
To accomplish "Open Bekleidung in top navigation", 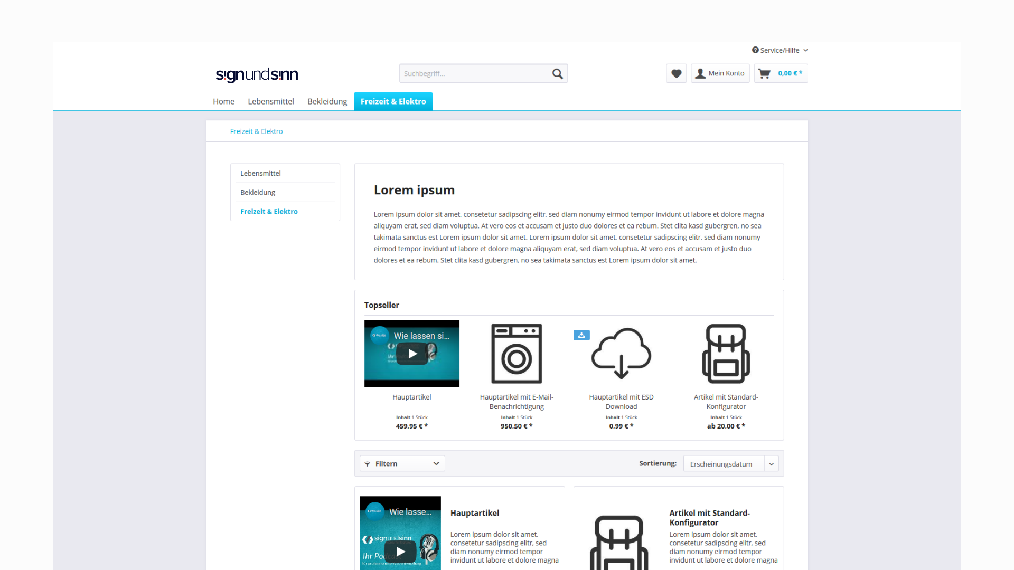I will (x=327, y=101).
